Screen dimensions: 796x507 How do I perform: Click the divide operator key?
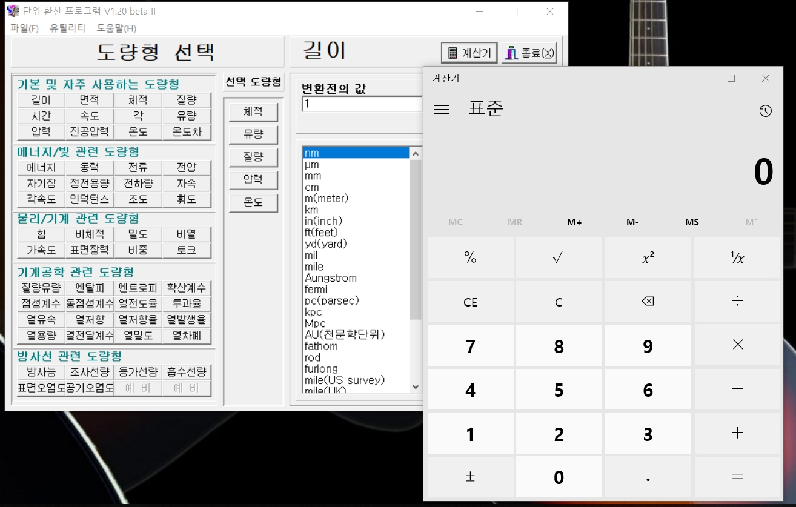(737, 301)
